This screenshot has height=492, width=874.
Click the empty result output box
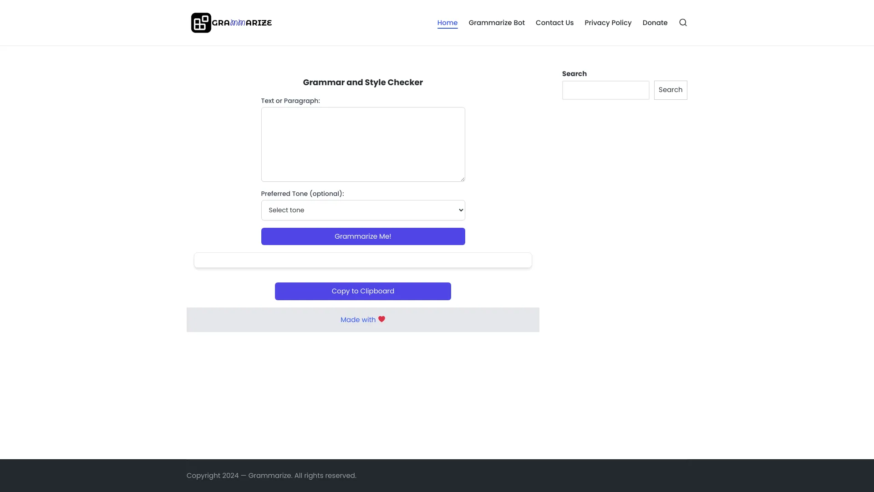click(363, 260)
